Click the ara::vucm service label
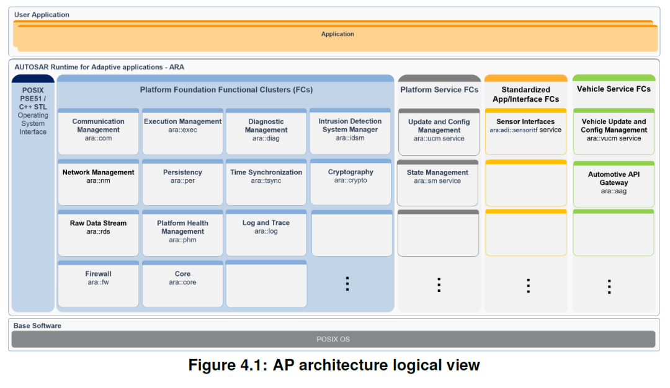 pyautogui.click(x=614, y=138)
